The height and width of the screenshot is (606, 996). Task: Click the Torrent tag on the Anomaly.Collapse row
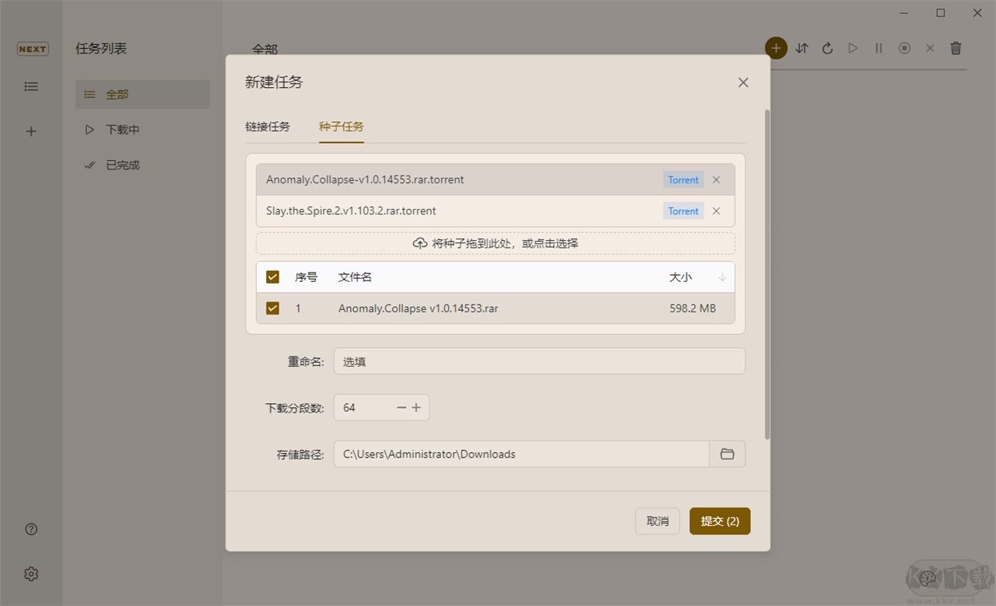tap(683, 179)
